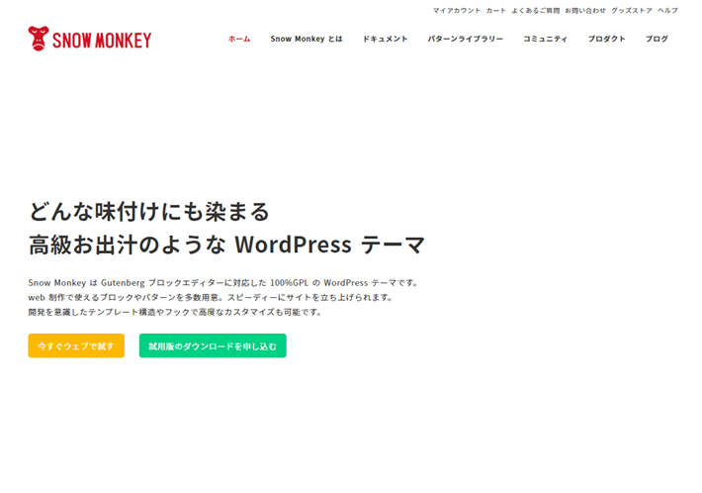The height and width of the screenshot is (493, 702).
Task: Click the paragraph line starting Snow Monkey は Gutenberg
Action: [x=222, y=283]
